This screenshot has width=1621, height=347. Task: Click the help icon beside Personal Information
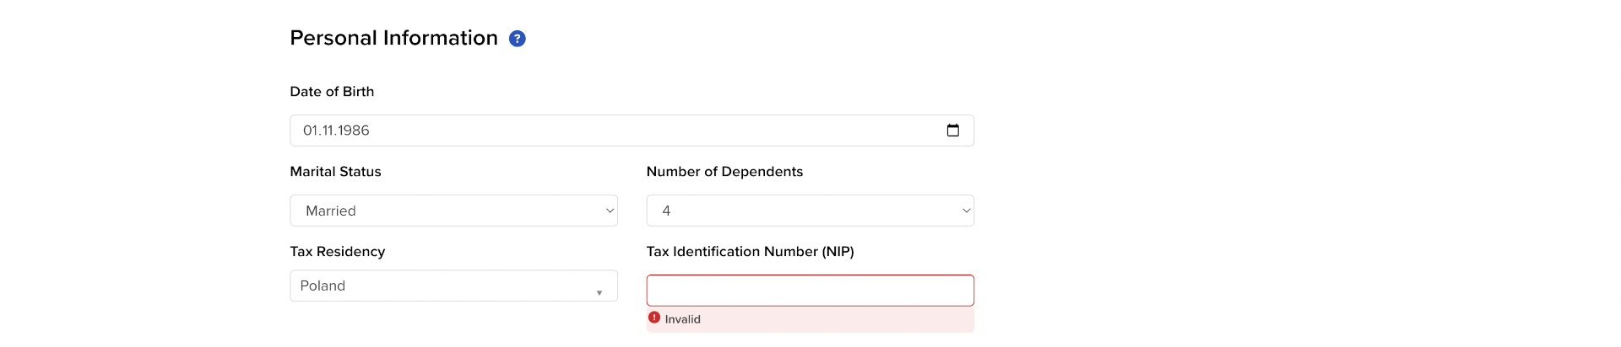coord(518,39)
